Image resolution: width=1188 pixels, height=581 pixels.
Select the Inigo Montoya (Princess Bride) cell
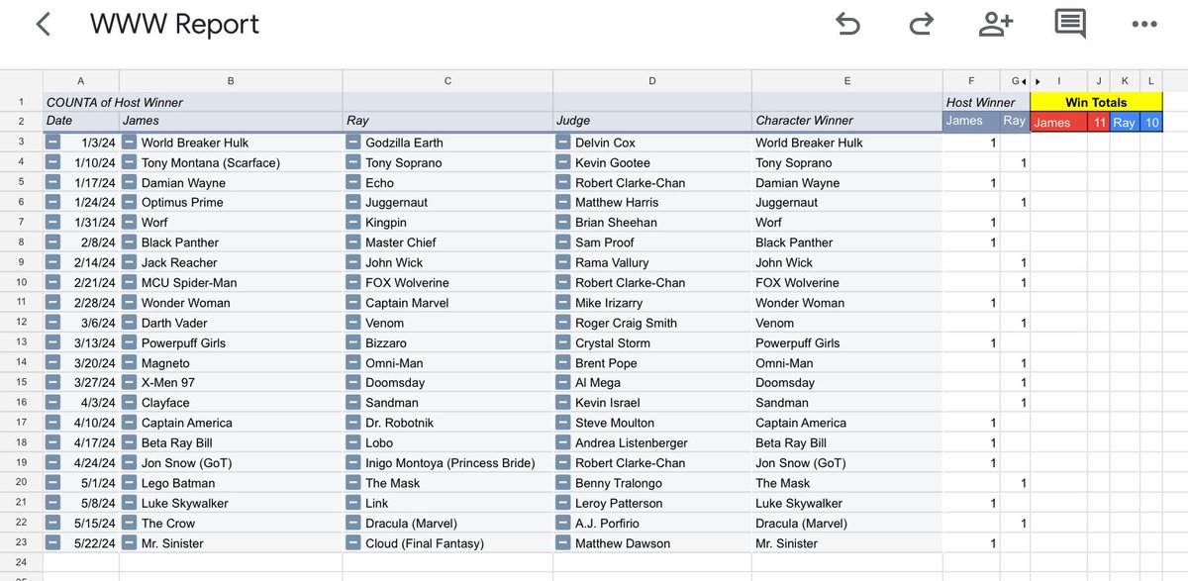tap(447, 463)
